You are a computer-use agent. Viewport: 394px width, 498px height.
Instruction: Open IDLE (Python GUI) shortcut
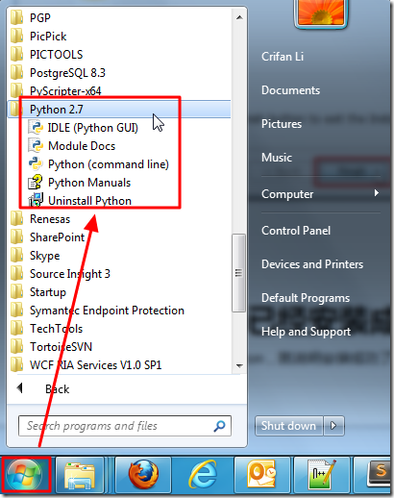click(84, 128)
